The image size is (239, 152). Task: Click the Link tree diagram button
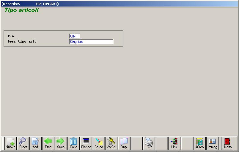coord(174,143)
